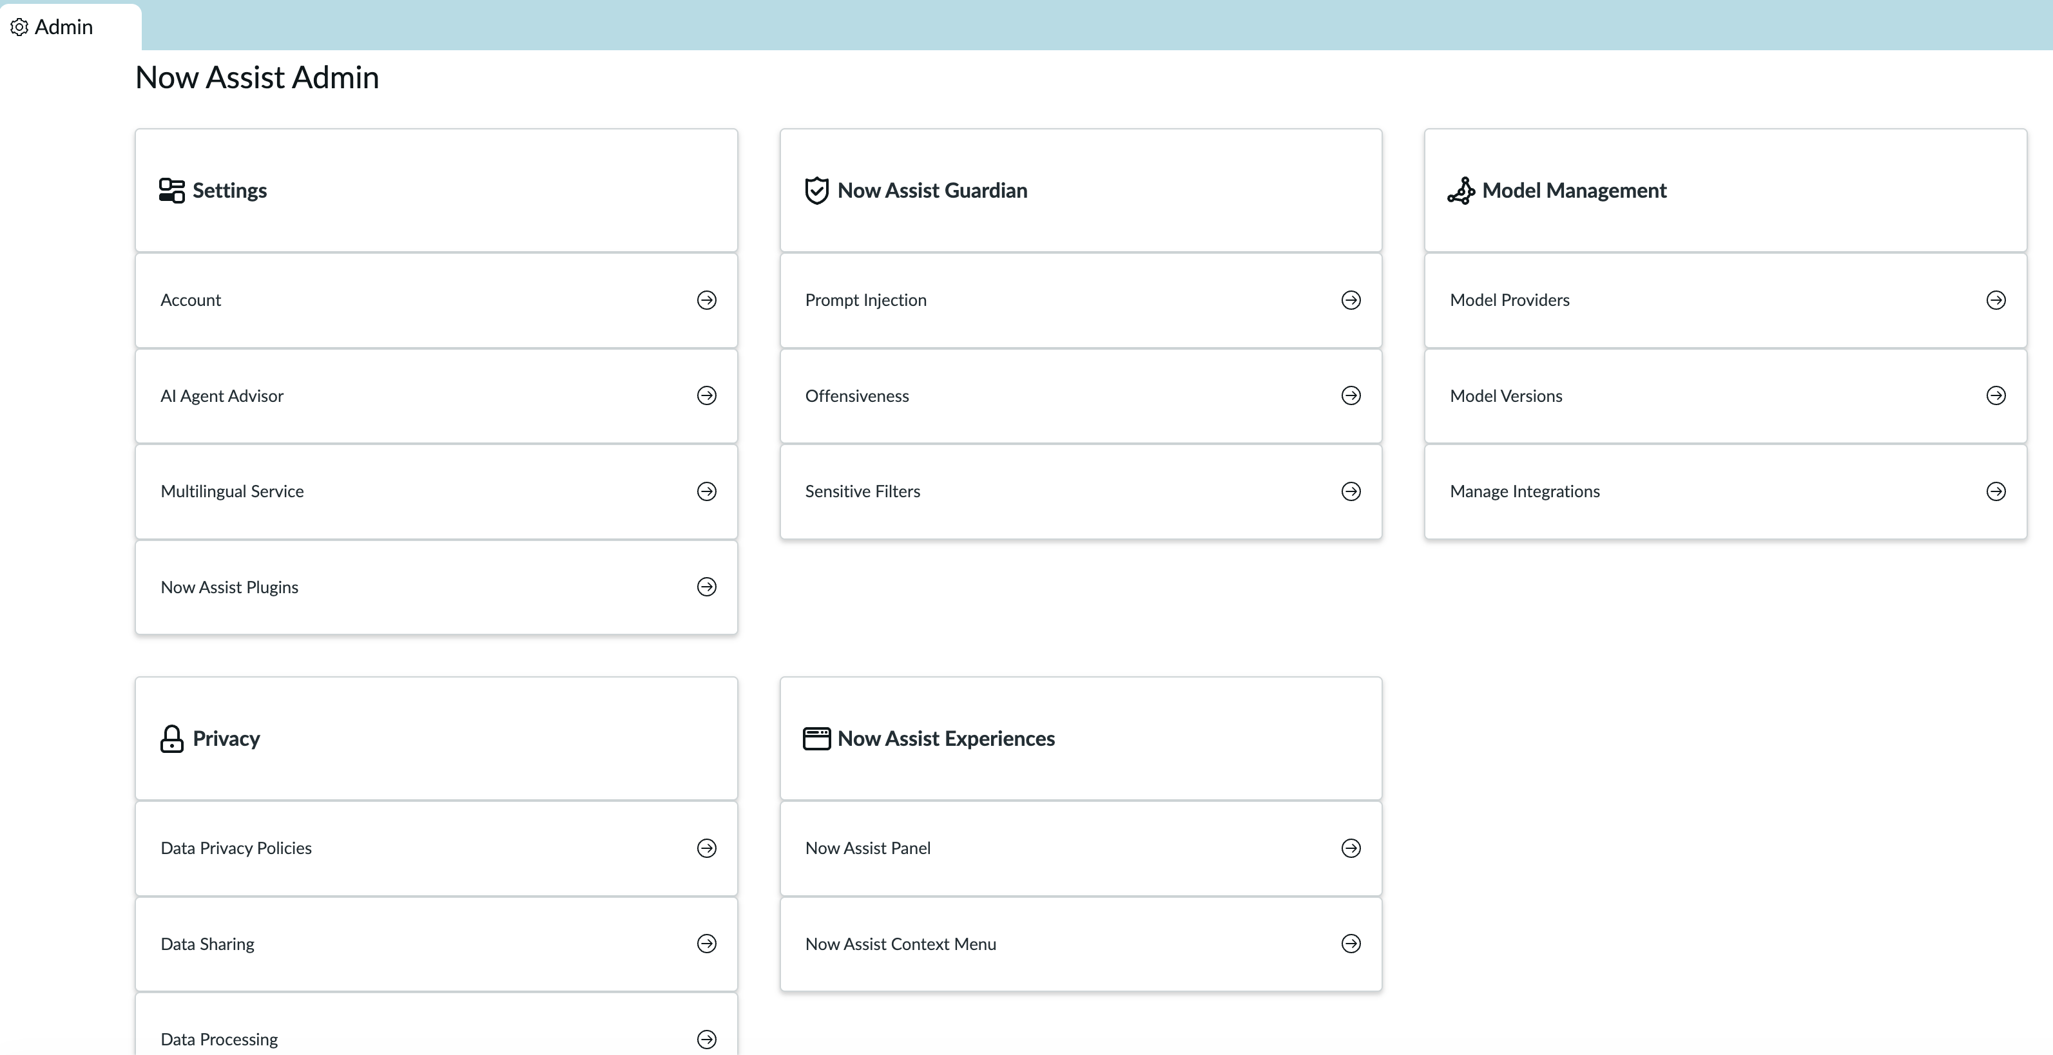Select the Offensiveness label
Screen dimensions: 2053x1055
click(x=857, y=396)
